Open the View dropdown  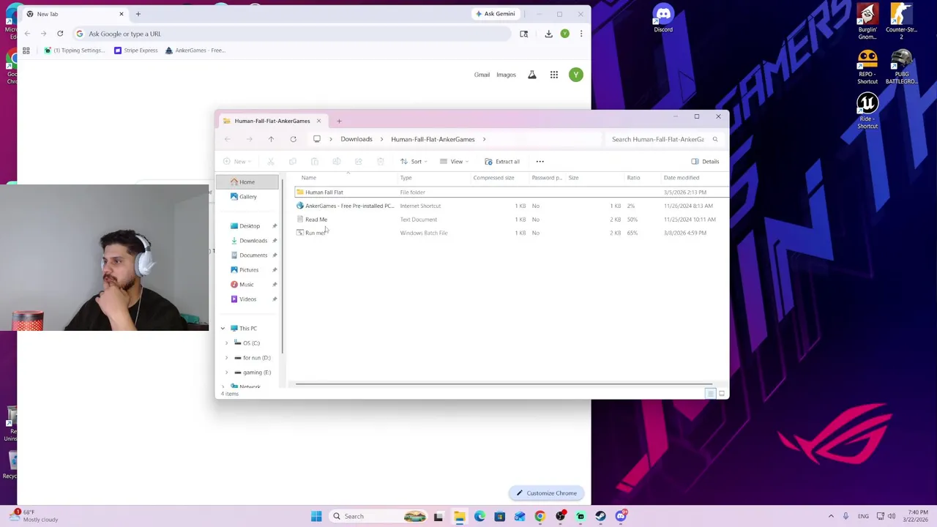click(454, 162)
